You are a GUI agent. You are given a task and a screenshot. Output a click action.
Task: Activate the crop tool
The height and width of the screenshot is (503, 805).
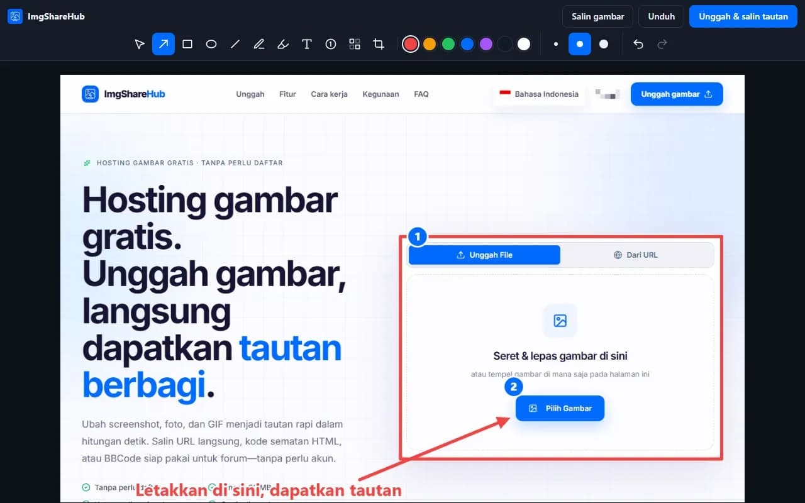[x=379, y=44]
